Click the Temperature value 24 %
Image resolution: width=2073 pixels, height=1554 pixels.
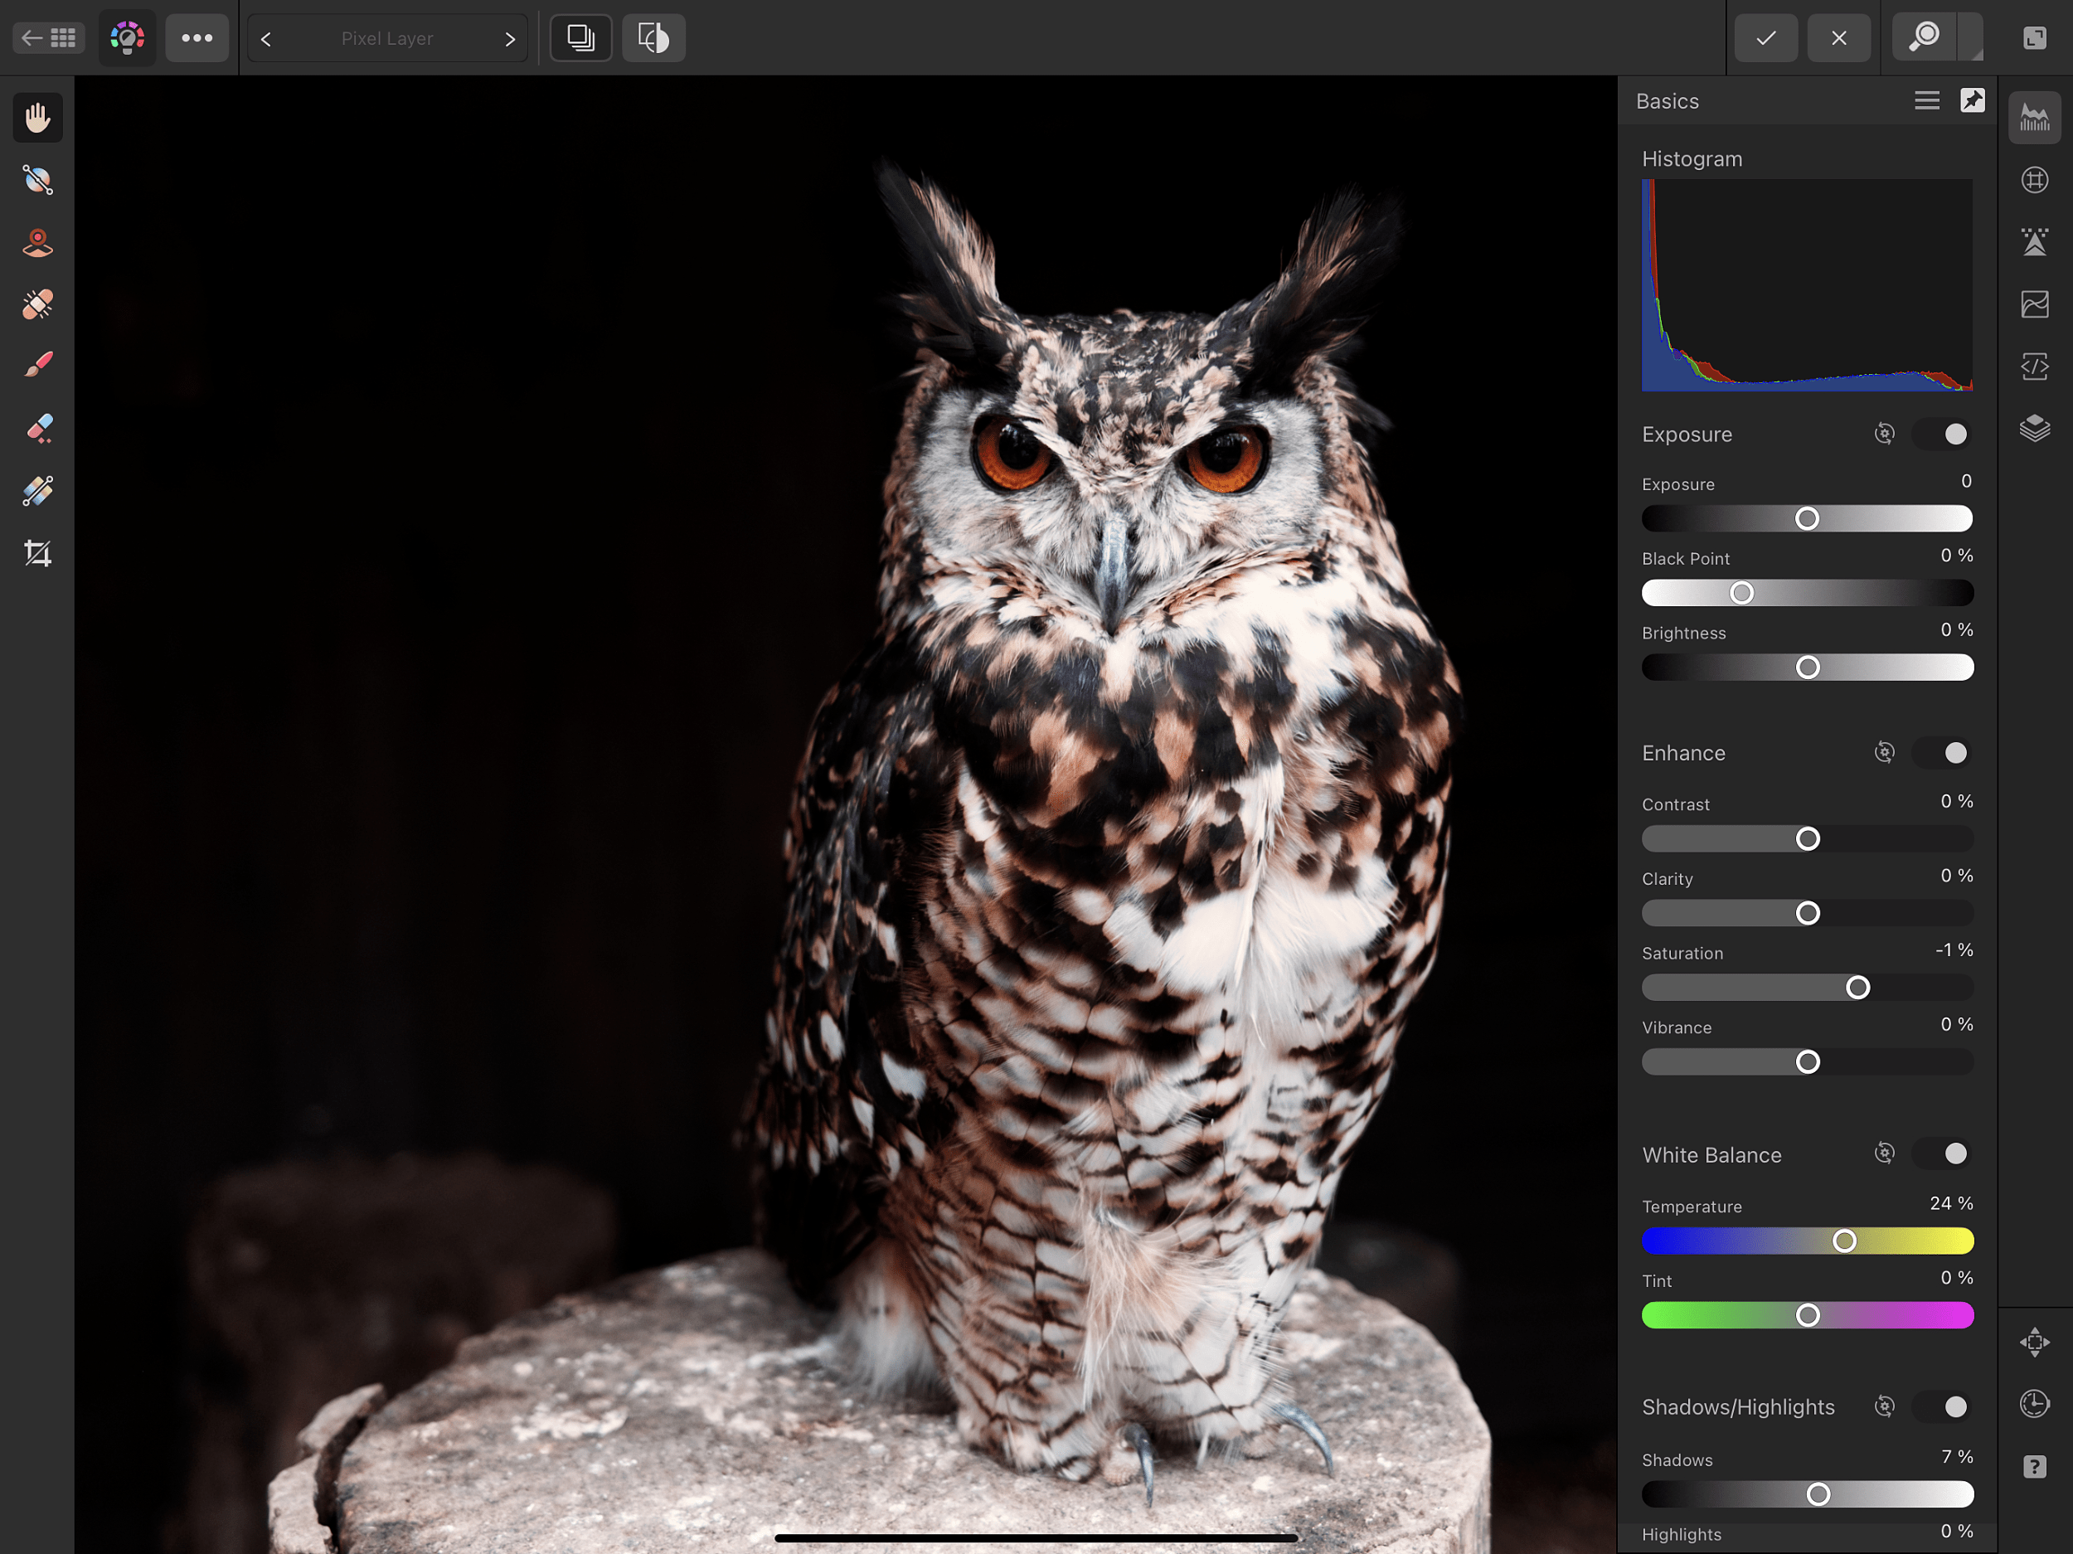click(1951, 1203)
